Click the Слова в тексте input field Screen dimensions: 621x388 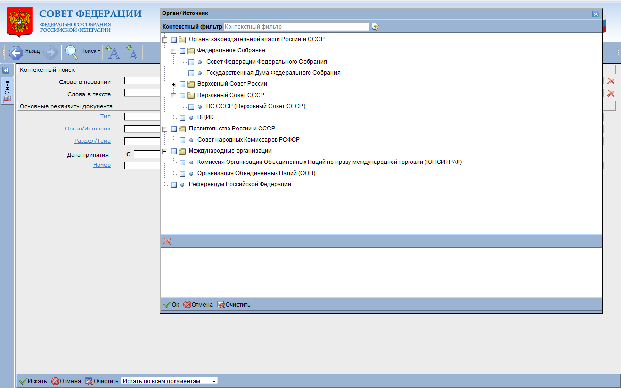(142, 93)
